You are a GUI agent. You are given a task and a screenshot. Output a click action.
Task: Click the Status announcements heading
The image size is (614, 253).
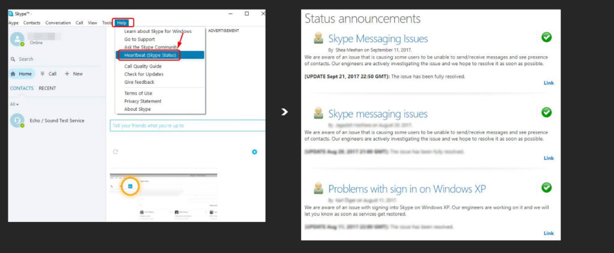[363, 19]
